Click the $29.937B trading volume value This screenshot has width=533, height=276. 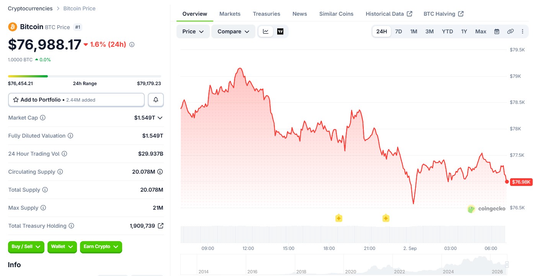click(x=151, y=154)
